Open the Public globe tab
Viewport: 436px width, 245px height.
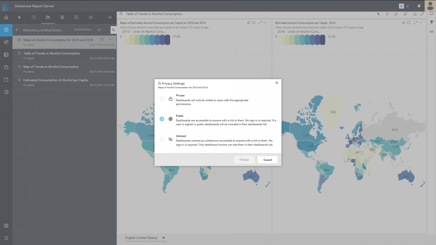pos(62,17)
